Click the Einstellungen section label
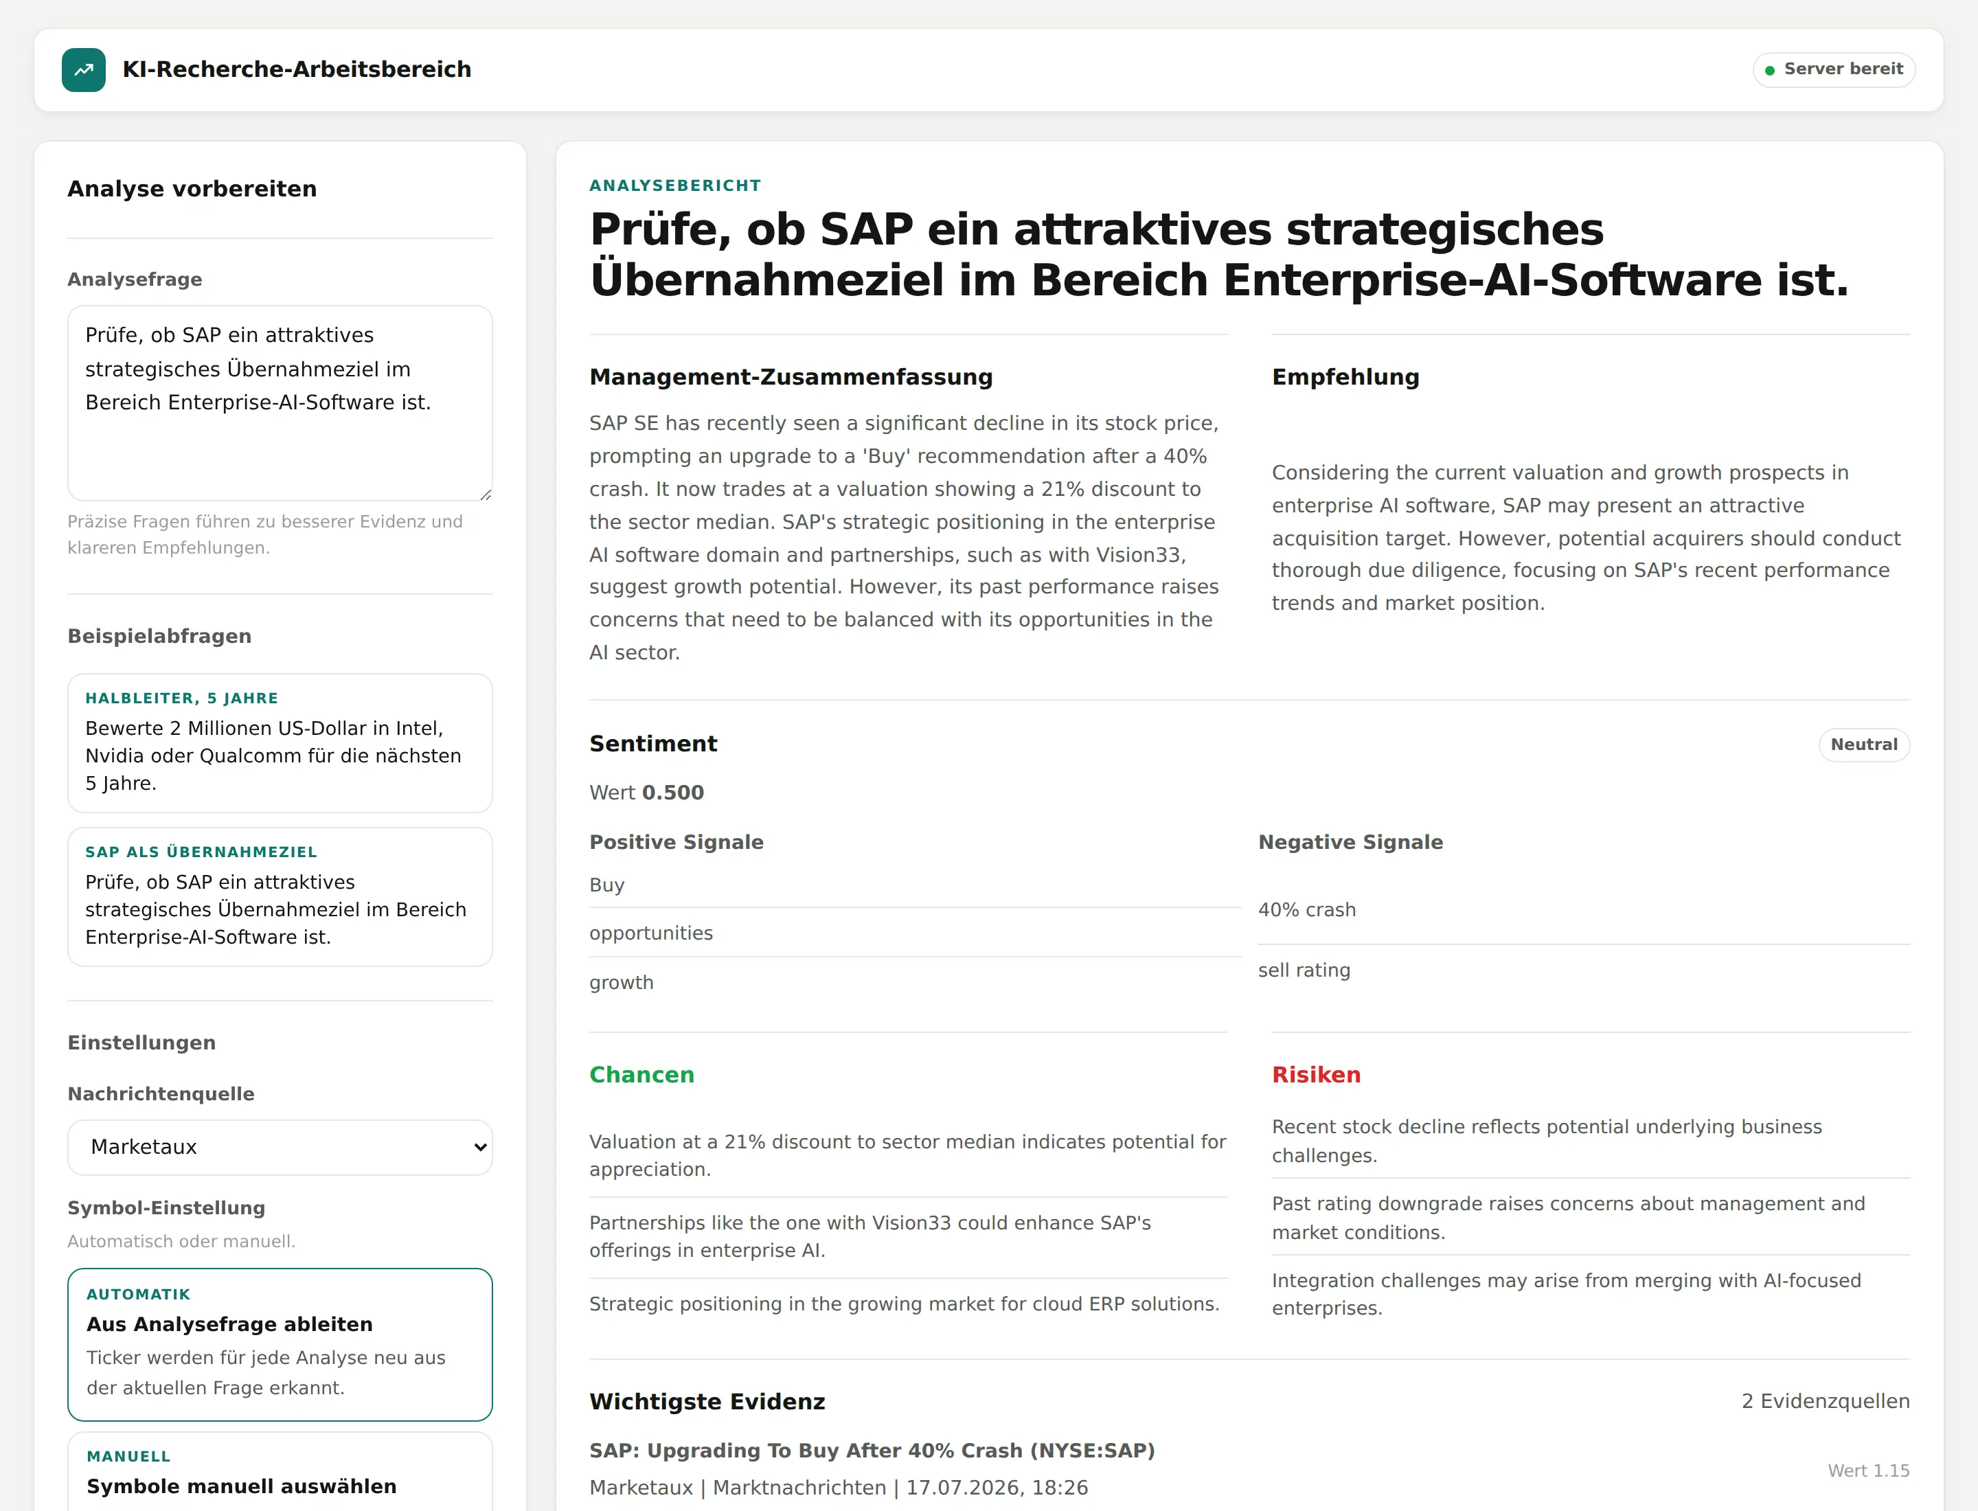Viewport: 1978px width, 1511px height. (x=141, y=1043)
